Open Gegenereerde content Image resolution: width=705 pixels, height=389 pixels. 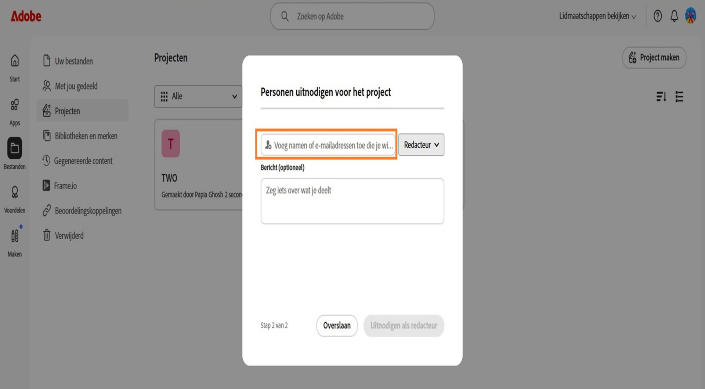pyautogui.click(x=83, y=161)
